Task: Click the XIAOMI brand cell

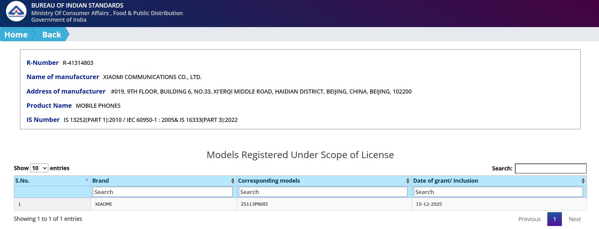Action: [103, 204]
